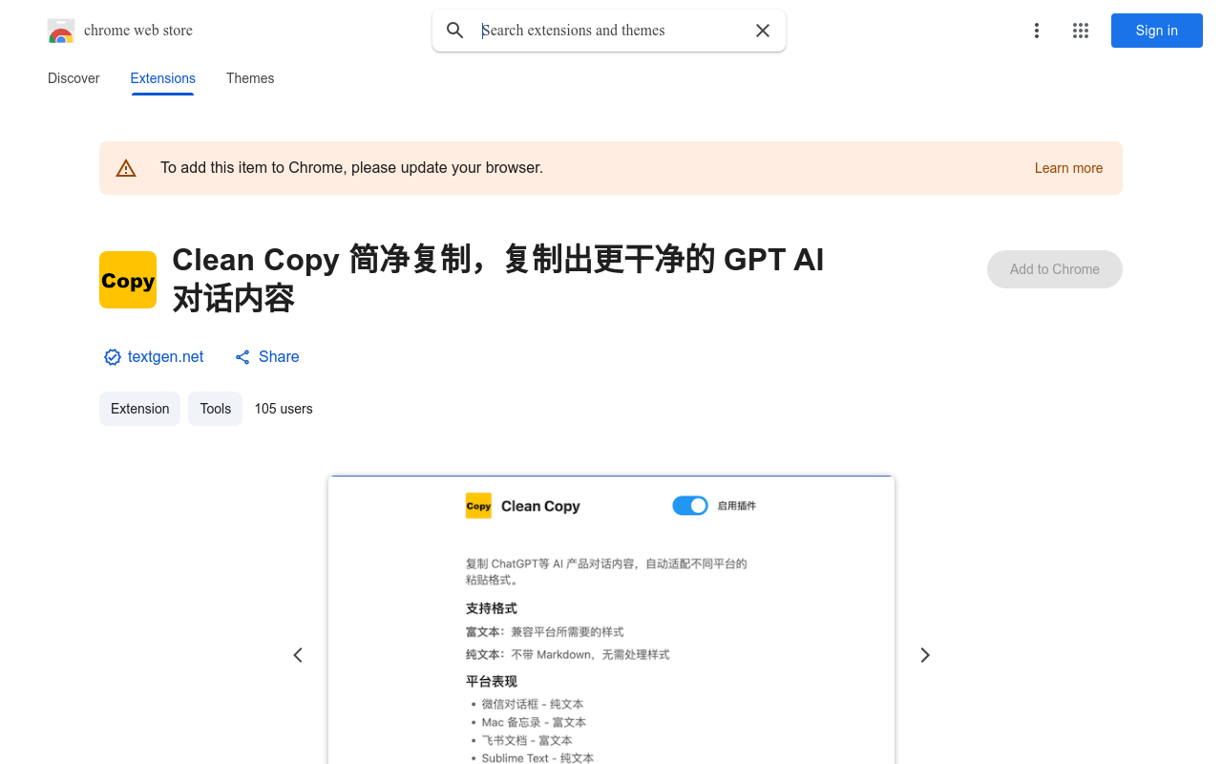Click the 平台表现 heading in screenshot
Viewport: 1222px width, 764px height.
pyautogui.click(x=492, y=681)
